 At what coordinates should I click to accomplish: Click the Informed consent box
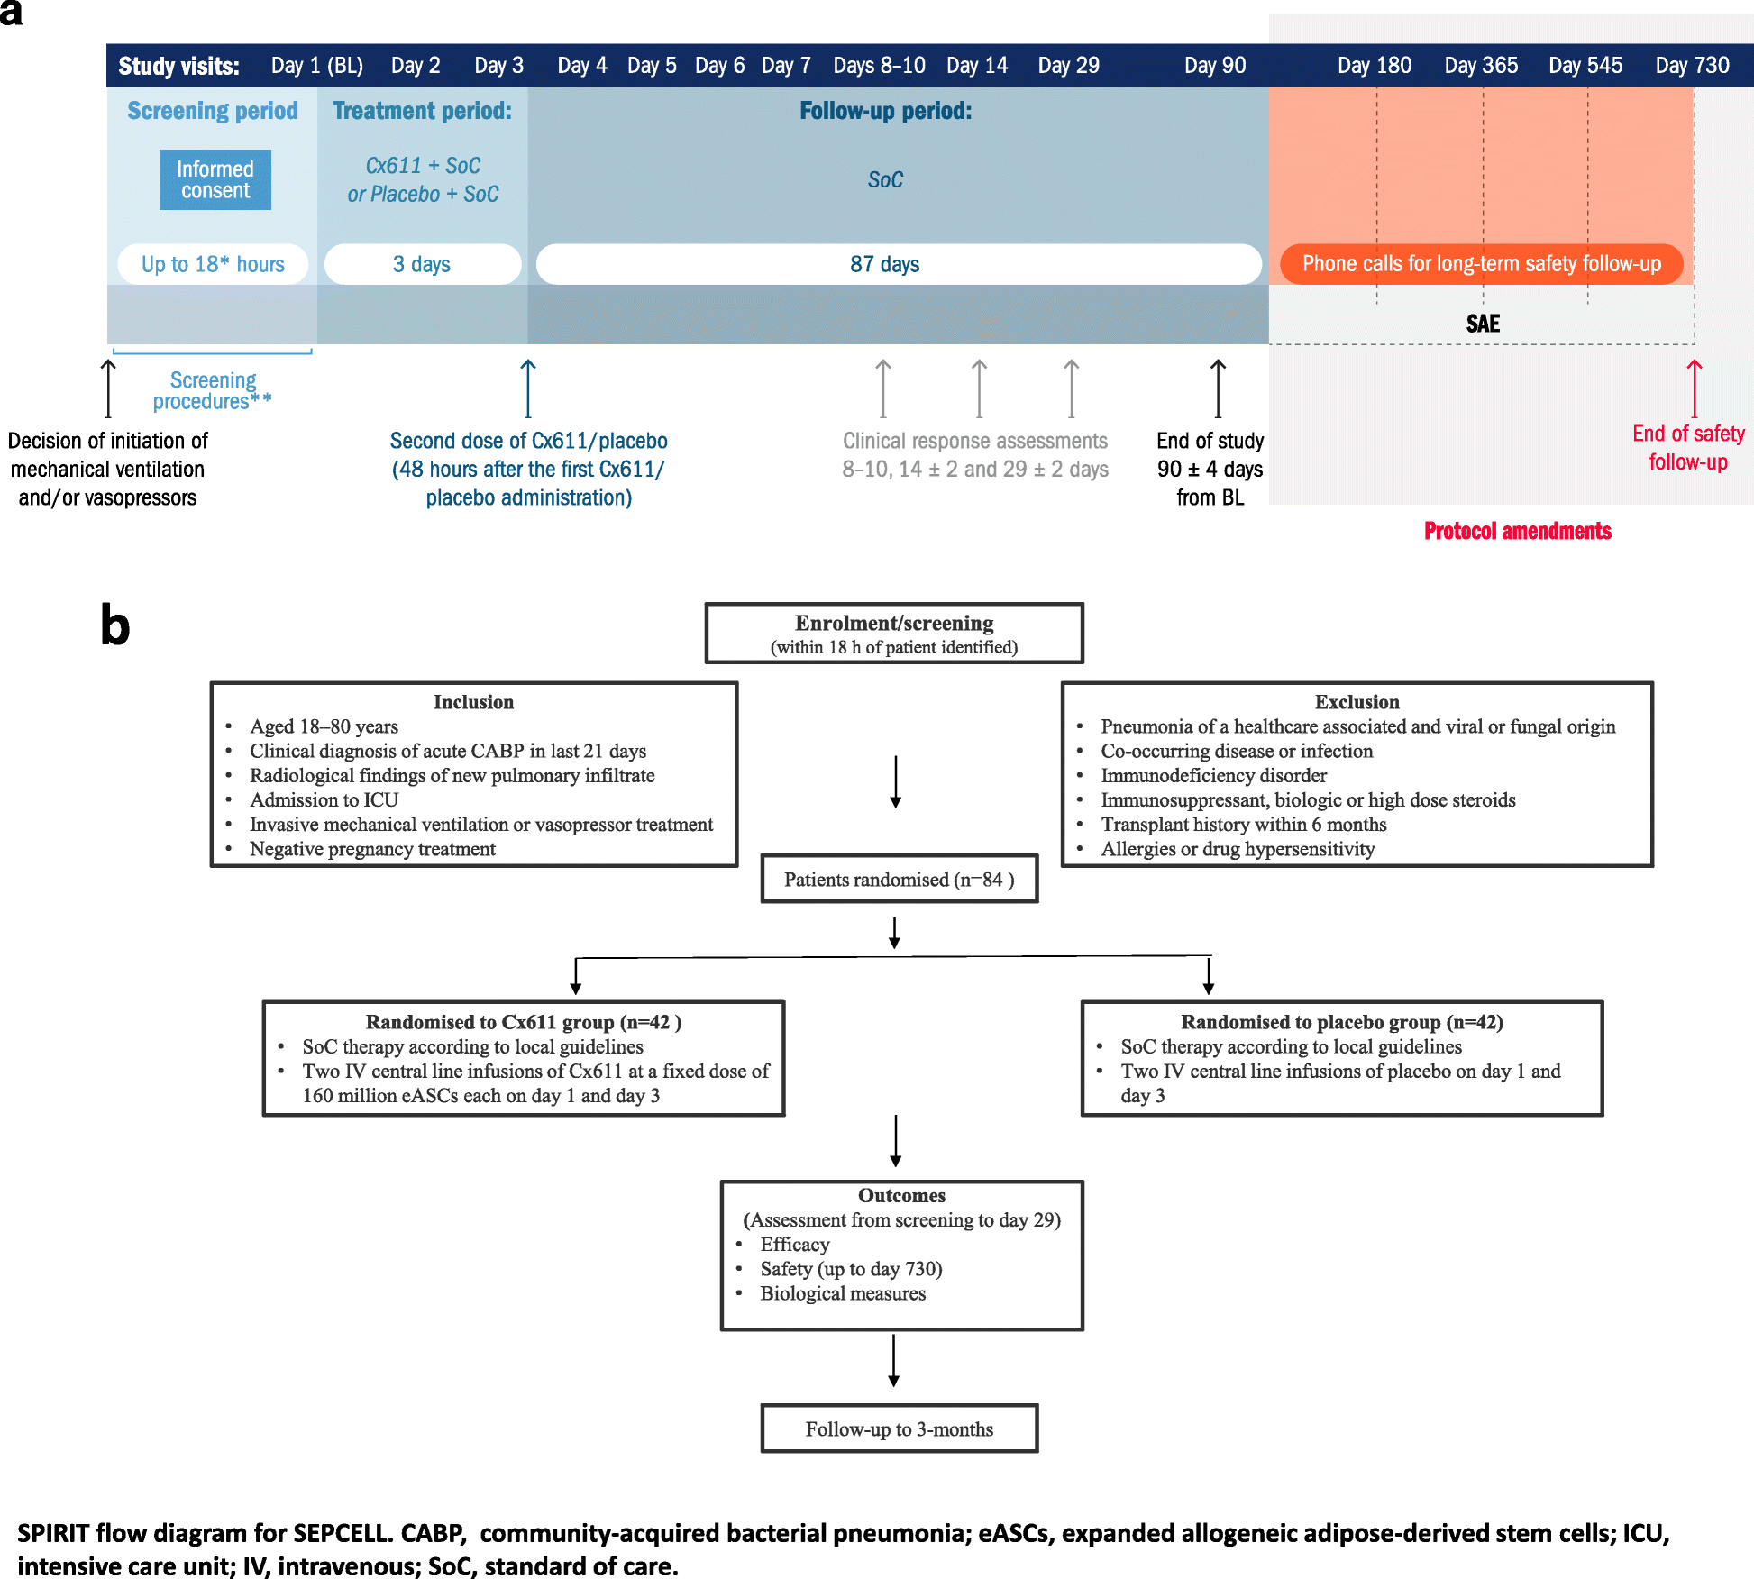215,179
